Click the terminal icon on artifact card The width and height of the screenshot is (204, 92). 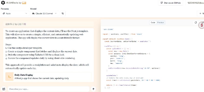pos(9,76)
